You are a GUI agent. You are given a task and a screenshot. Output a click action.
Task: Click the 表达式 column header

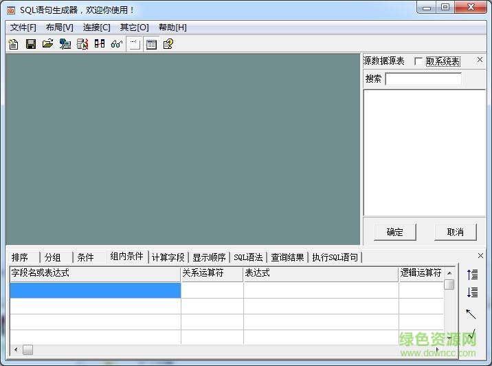pyautogui.click(x=321, y=274)
